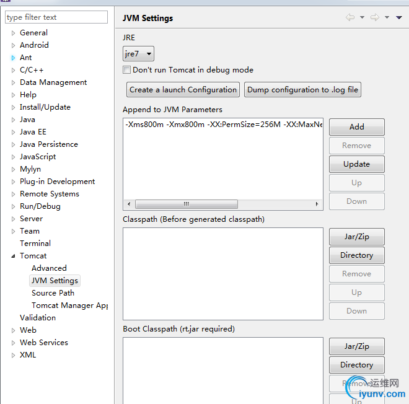Click Remove beside Classpath list
The height and width of the screenshot is (404, 409).
point(356,274)
